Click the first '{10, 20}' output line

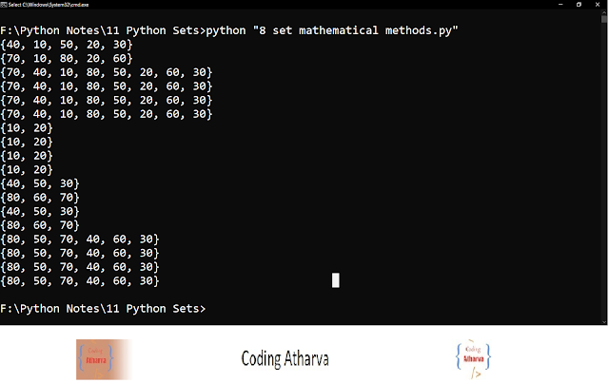click(27, 127)
